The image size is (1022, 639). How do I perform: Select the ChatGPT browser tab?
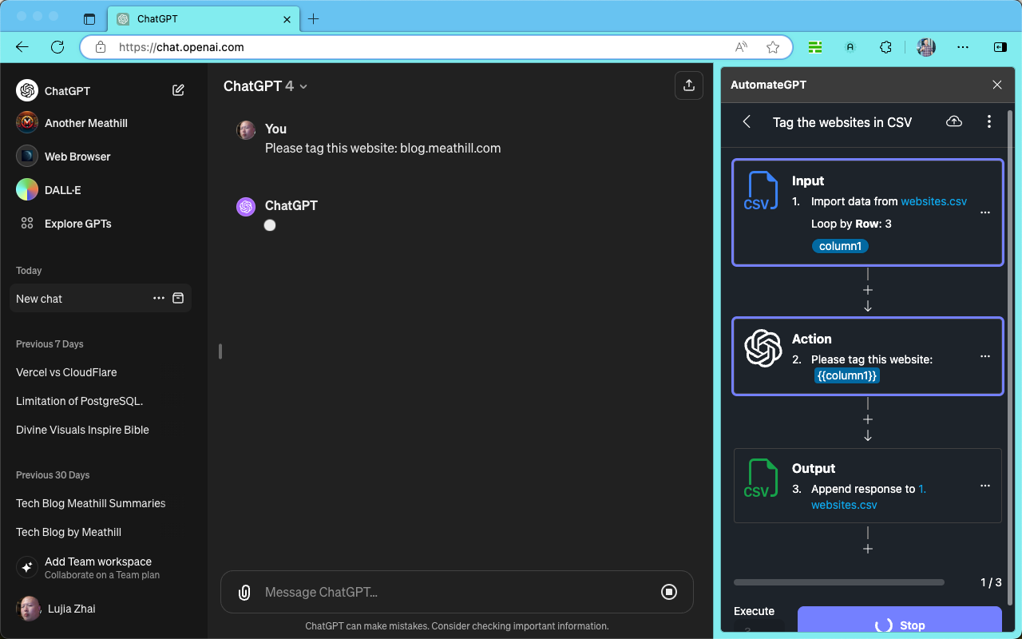(x=203, y=19)
